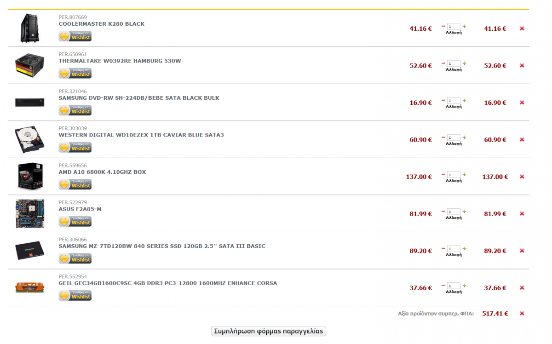
Task: Increase quantity of Coolermaster K280 Black
Action: pyautogui.click(x=464, y=26)
